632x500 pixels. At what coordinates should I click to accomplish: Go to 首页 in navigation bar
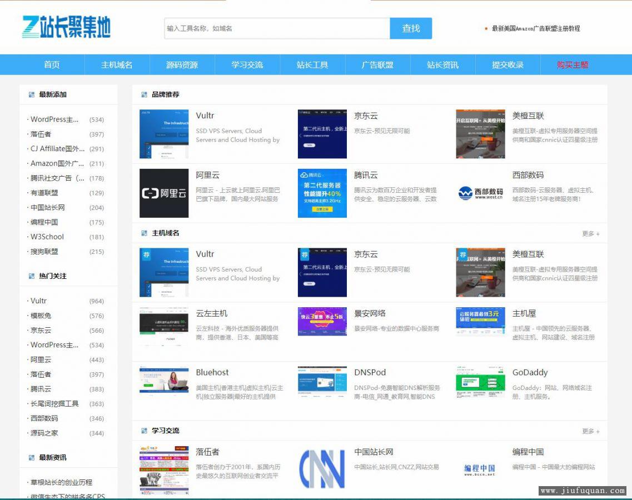[52, 65]
